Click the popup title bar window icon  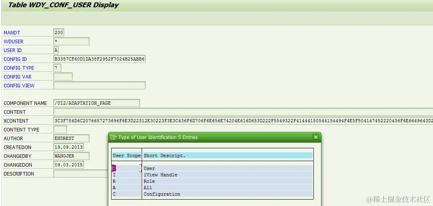(113, 137)
